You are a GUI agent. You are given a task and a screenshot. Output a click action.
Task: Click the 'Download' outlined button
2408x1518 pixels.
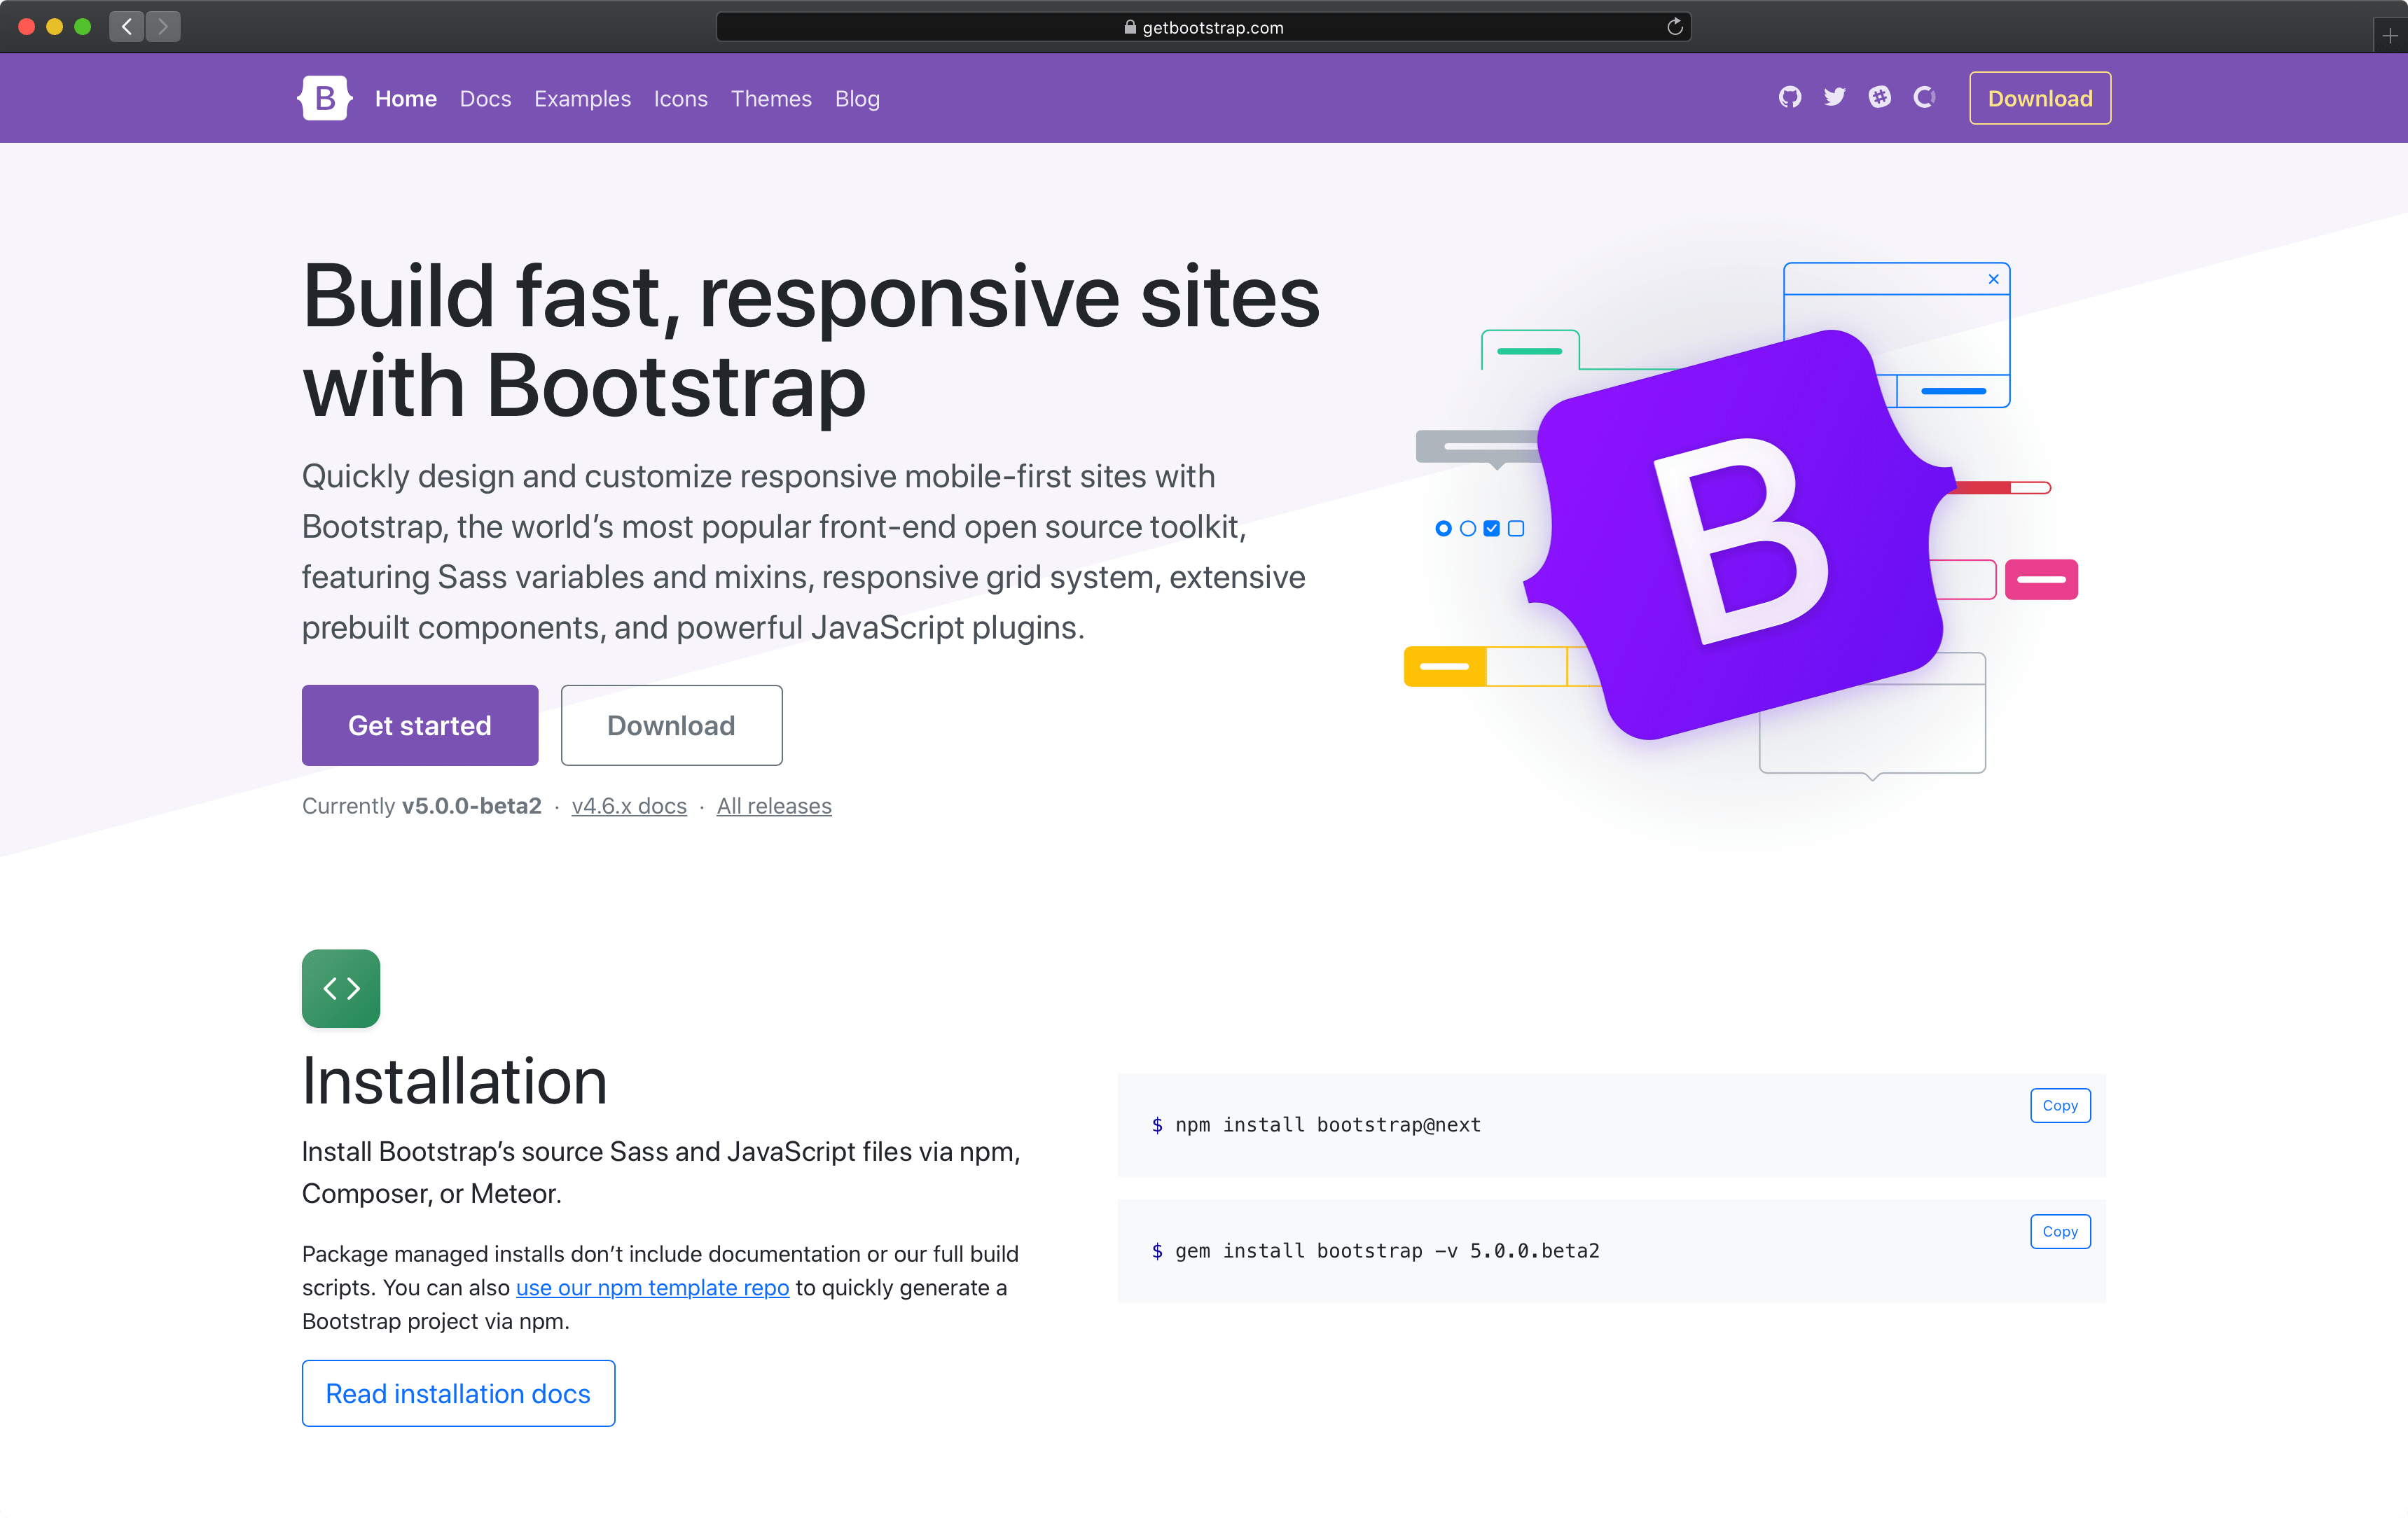click(x=672, y=724)
